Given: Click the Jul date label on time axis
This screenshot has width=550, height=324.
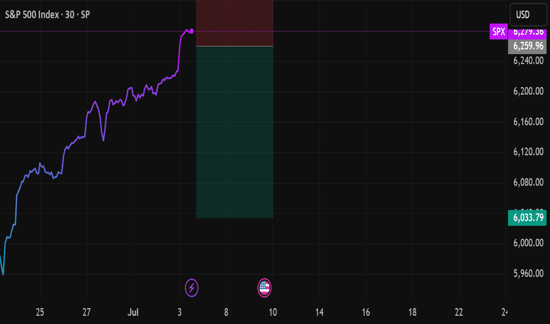Looking at the screenshot, I should coord(133,312).
